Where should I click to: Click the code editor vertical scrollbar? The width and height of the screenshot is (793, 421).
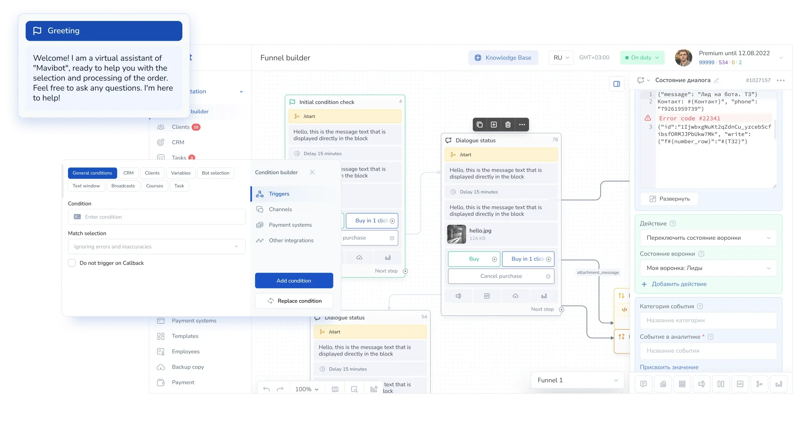coord(775,129)
